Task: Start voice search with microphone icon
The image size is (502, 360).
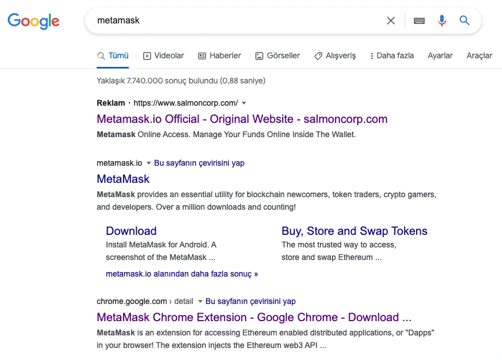Action: pos(441,21)
